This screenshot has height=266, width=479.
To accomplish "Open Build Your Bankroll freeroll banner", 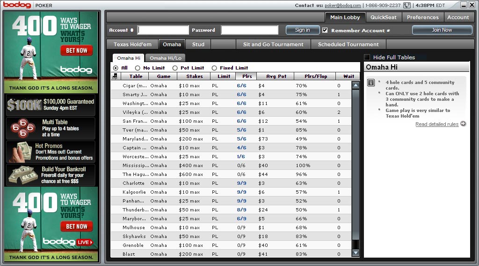I will tap(51, 175).
